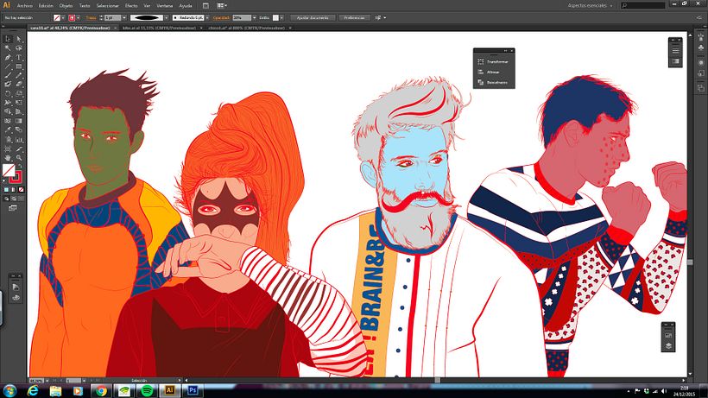Screen dimensions: 708x398
Task: Click the Preferencias button
Action: pos(354,17)
